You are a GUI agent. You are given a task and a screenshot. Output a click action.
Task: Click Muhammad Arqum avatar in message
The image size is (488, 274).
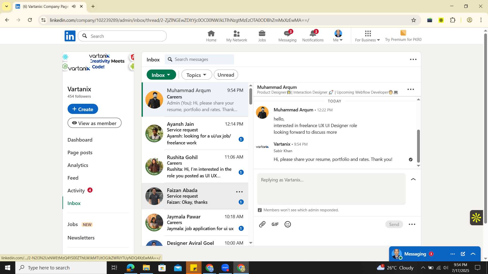click(262, 112)
